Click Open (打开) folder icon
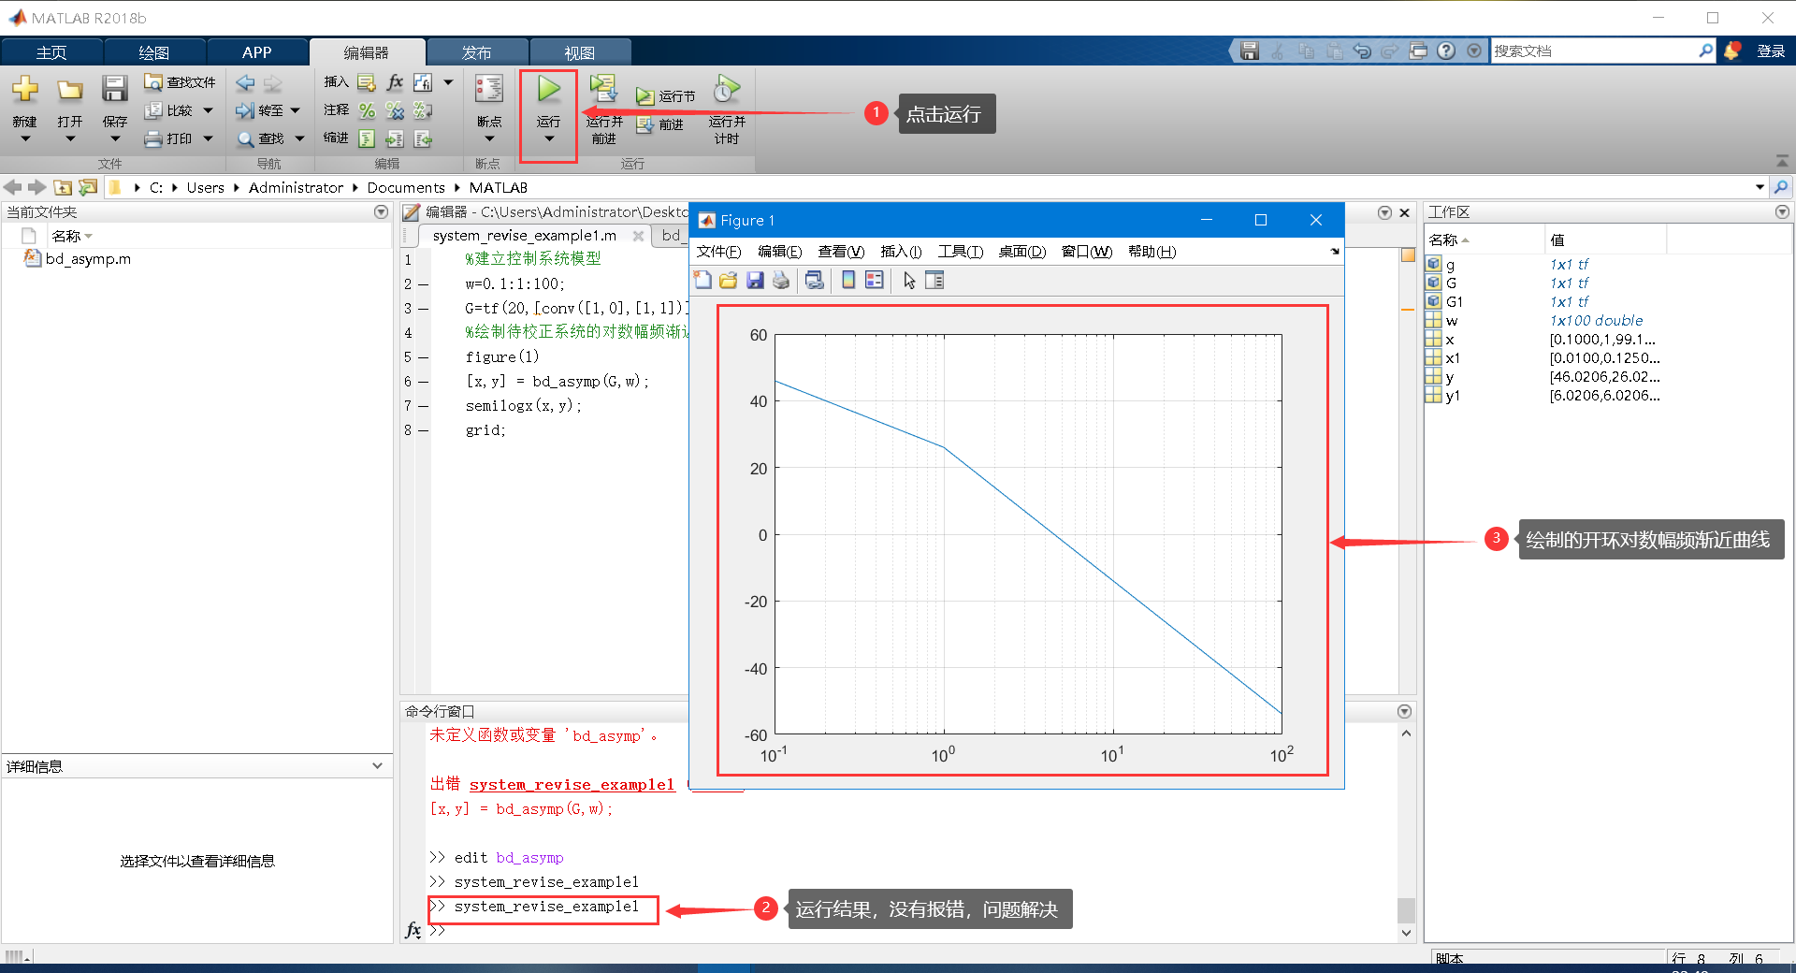Screen dimensions: 1796x973 click(70, 89)
